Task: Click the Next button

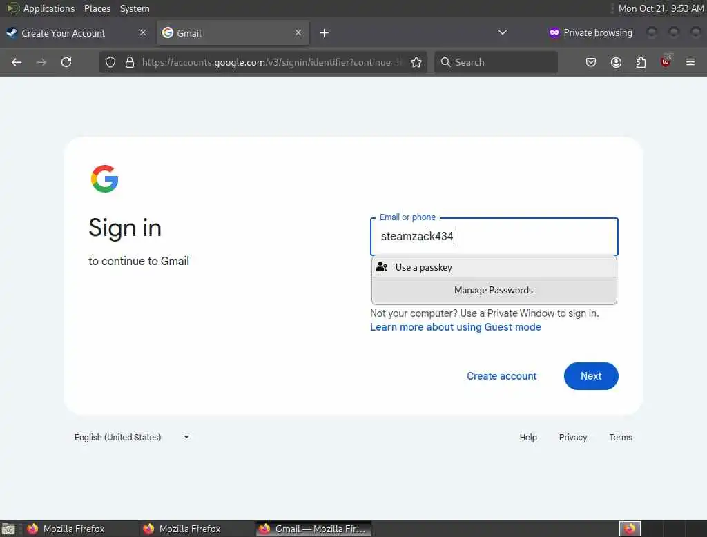Action: [591, 376]
